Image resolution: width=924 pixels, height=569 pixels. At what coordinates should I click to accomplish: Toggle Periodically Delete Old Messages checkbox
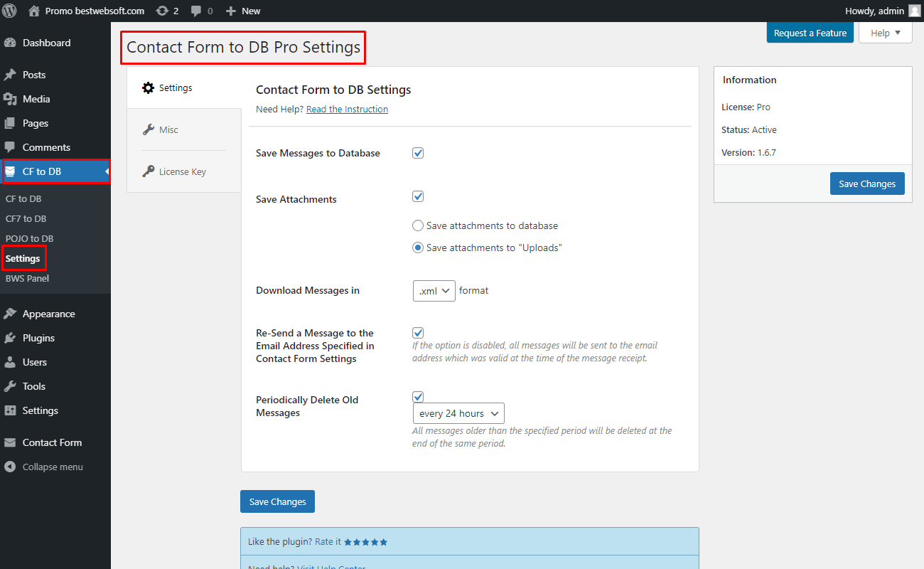(x=418, y=397)
